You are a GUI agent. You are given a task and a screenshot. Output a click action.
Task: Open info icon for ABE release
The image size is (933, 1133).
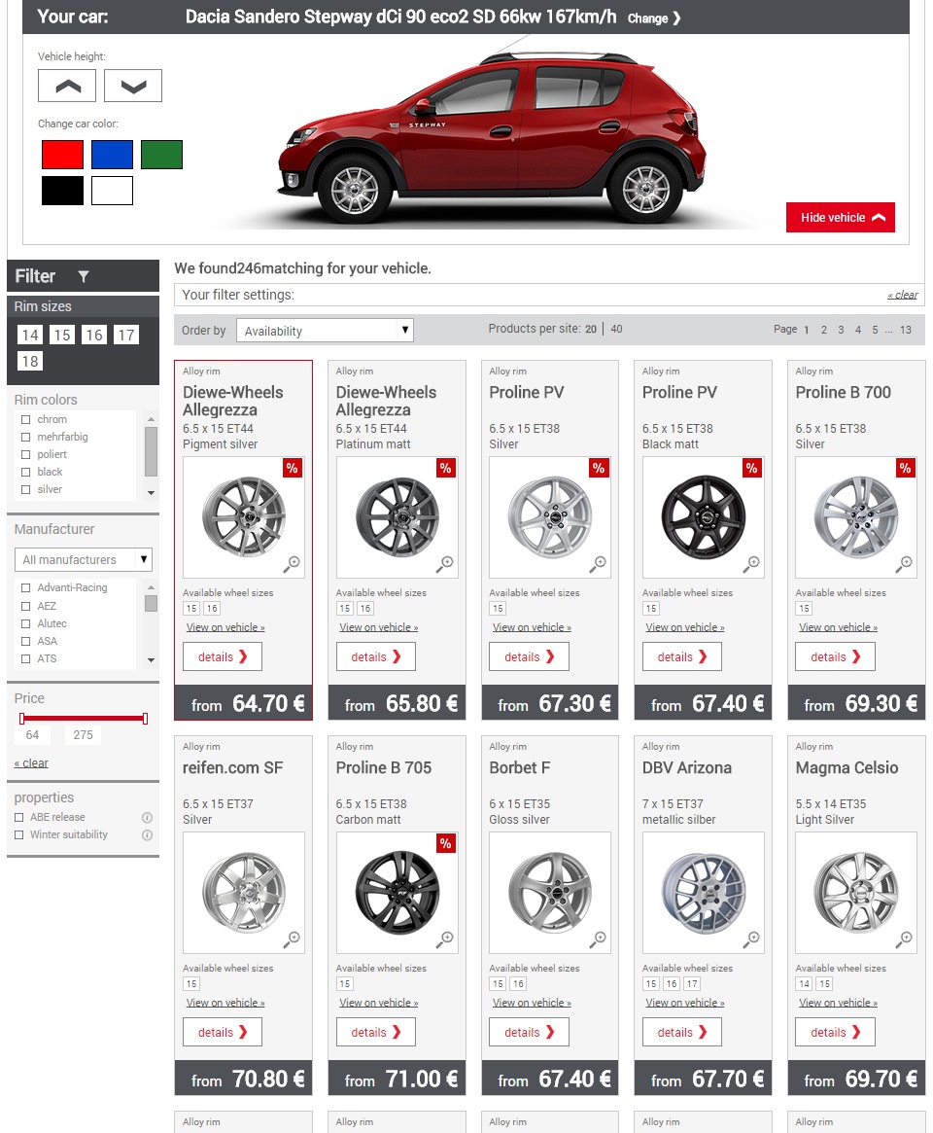tap(147, 817)
